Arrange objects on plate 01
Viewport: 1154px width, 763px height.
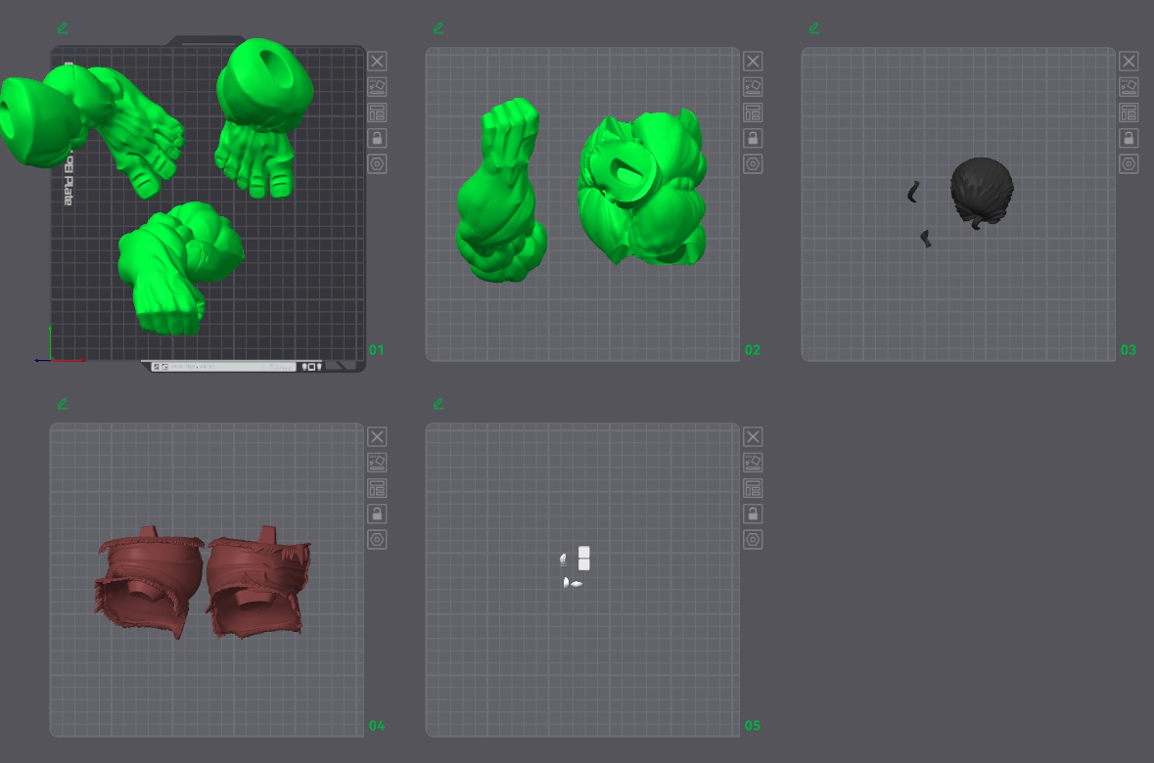377,112
